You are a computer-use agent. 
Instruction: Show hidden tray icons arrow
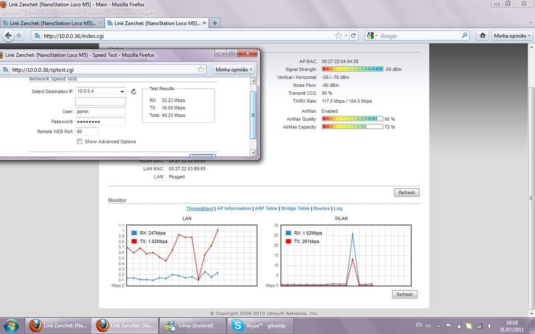[439, 326]
